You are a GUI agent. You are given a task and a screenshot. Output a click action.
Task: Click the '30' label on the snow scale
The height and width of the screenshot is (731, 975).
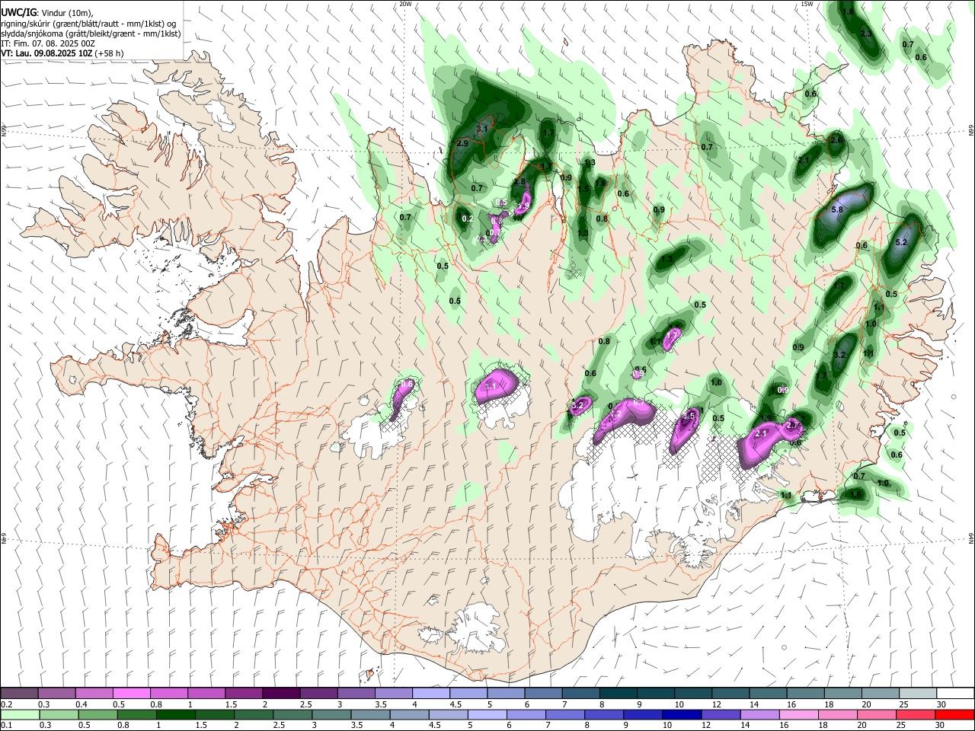941,704
